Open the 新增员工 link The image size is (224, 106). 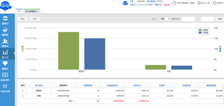point(134,5)
